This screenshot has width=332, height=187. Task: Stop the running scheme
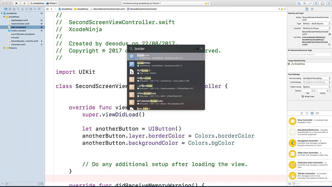tap(24, 3)
